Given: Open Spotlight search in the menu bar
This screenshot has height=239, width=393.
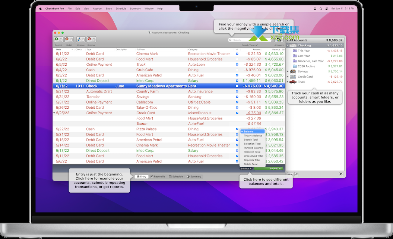Looking at the screenshot, I should pos(321,9).
